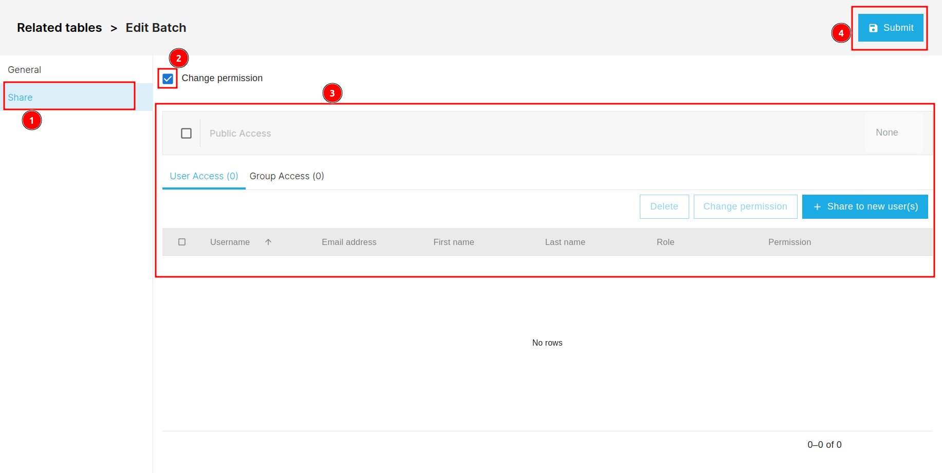Select the Share sidebar item
The height and width of the screenshot is (473, 942).
[76, 97]
